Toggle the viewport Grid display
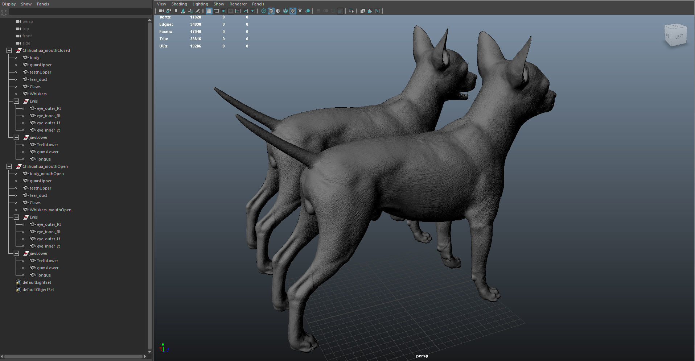The height and width of the screenshot is (361, 695). [209, 11]
